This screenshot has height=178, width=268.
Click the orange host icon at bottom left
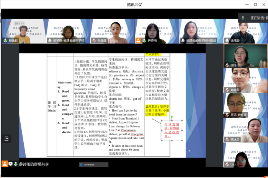pyautogui.click(x=4, y=163)
